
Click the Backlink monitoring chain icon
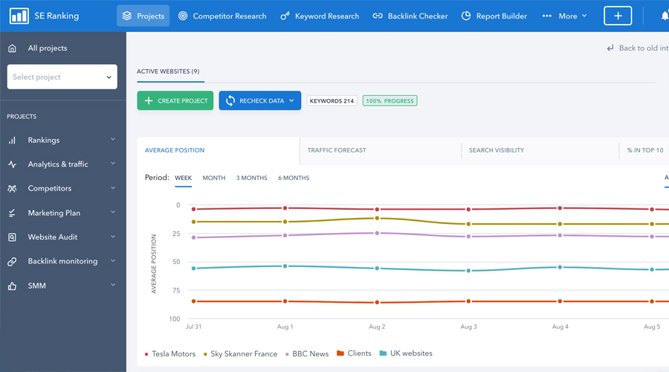[x=12, y=262]
